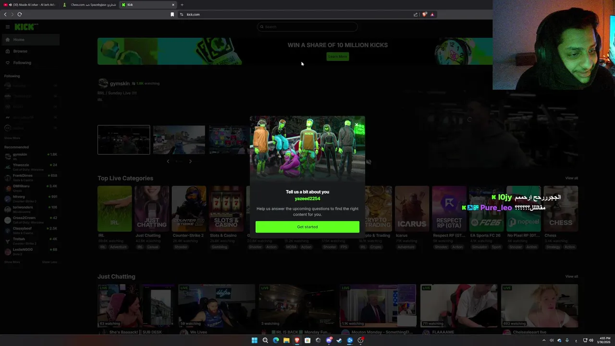Click Gambling tag under Slots & Casino
This screenshot has height=346, width=615.
point(219,247)
